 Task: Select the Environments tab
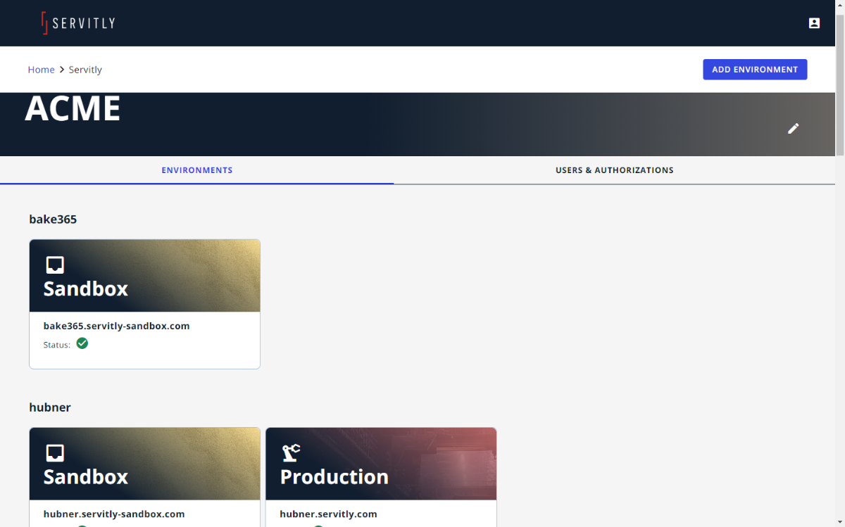coord(197,170)
